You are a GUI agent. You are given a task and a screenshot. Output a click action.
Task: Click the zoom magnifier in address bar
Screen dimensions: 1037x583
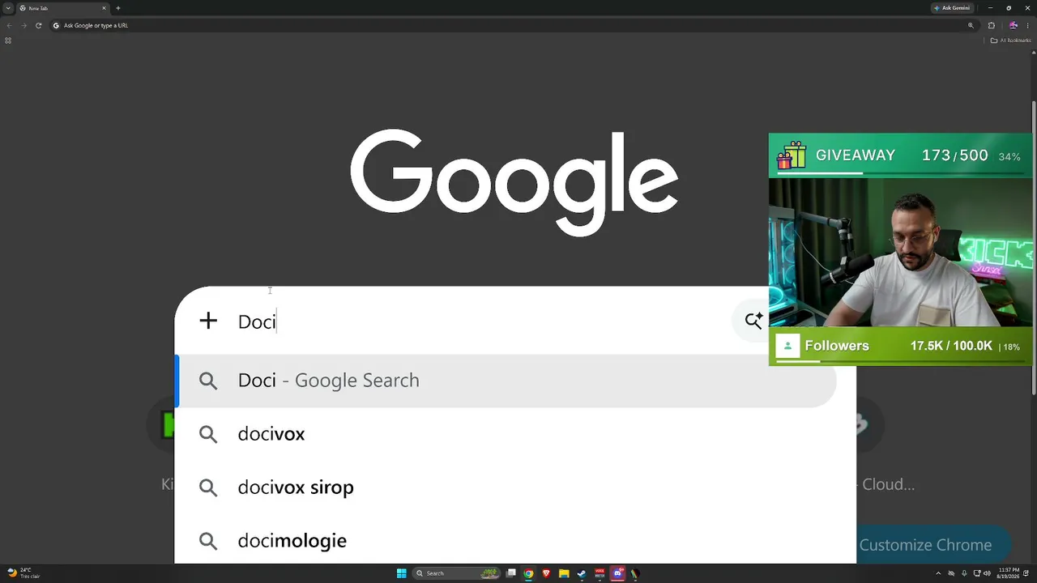point(971,25)
